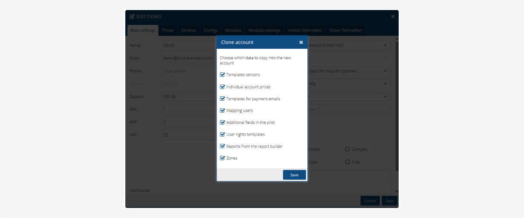Switch to the Prices tab

[168, 31]
